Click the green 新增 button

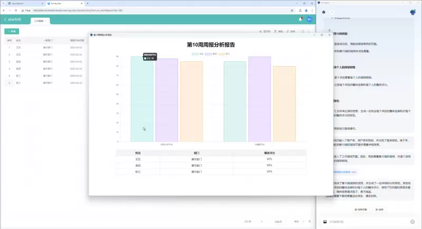tap(11, 32)
